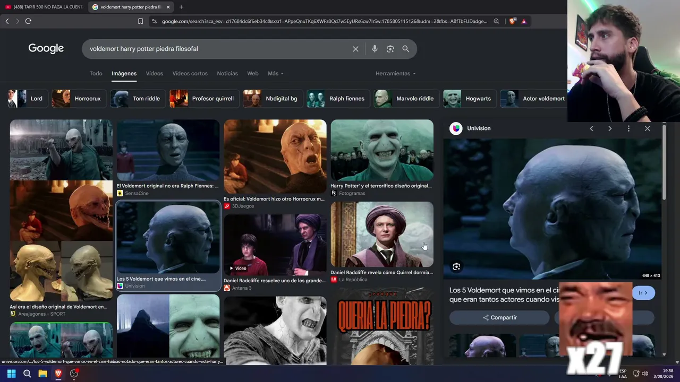Switch the ESP LAA keyboard language indicator
Viewport: 680px width, 382px height.
[623, 374]
